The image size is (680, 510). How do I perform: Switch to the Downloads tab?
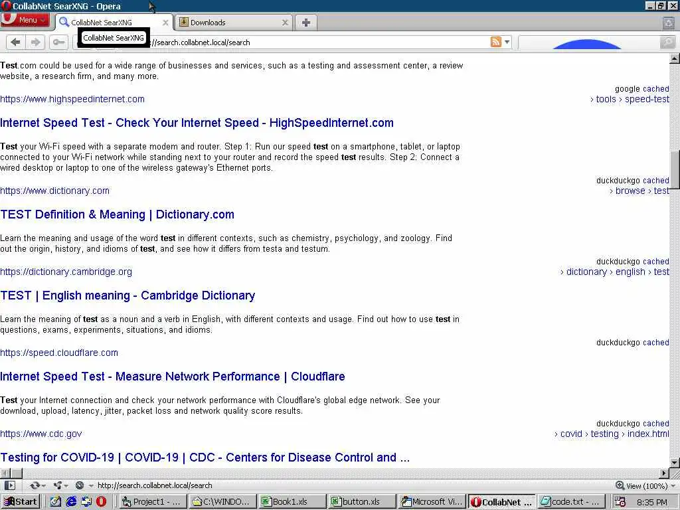(233, 23)
